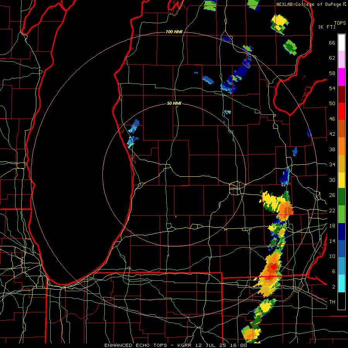Click the legend value 34
Image resolution: width=348 pixels, height=348 pixels.
click(332, 165)
